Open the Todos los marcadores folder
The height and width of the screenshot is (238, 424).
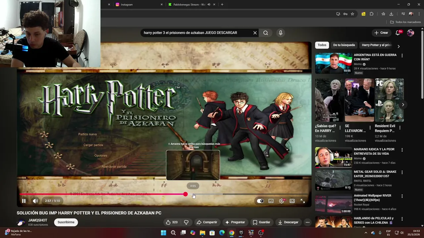pos(405,22)
